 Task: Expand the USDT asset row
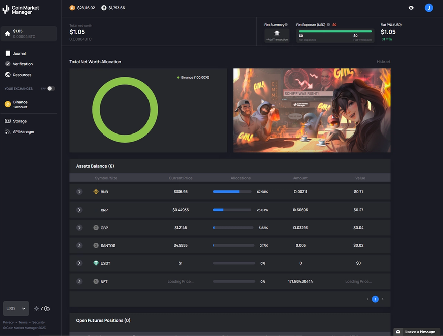(x=79, y=263)
